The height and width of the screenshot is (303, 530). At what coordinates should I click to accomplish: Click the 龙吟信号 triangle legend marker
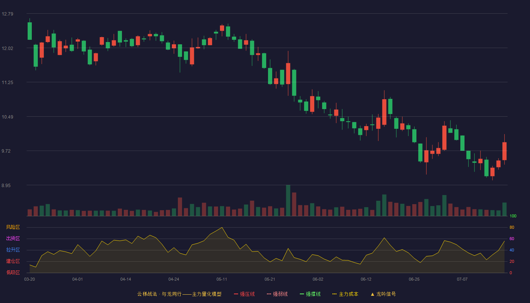(373, 294)
